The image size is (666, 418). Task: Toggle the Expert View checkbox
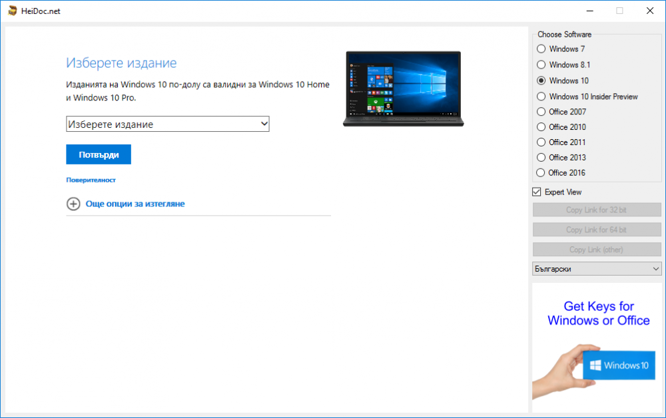pyautogui.click(x=537, y=192)
